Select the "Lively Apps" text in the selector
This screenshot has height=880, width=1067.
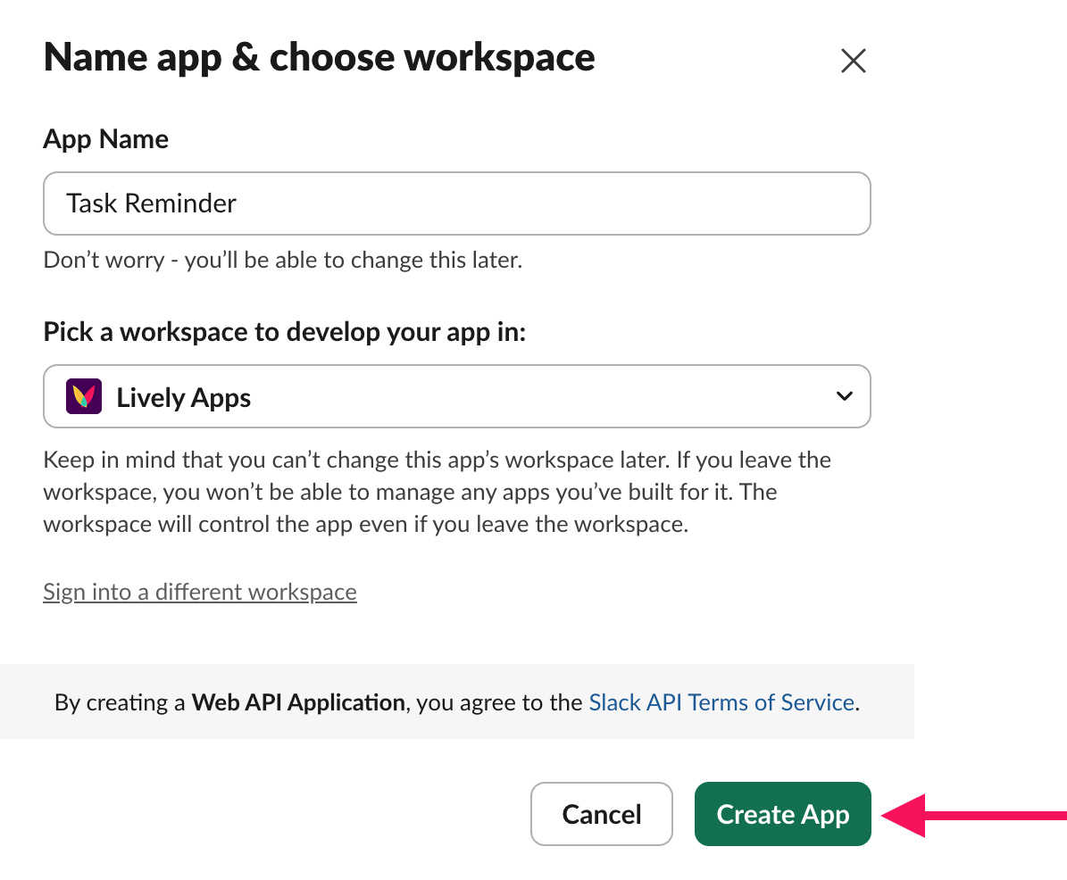point(183,397)
